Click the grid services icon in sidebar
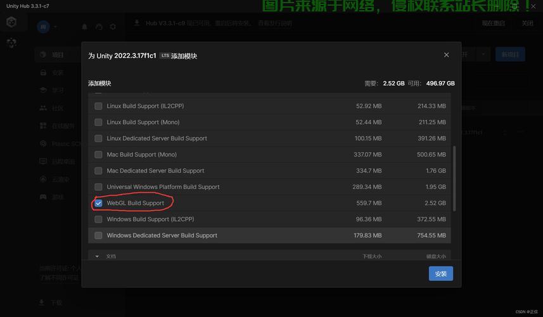This screenshot has height=317, width=543. tap(43, 126)
